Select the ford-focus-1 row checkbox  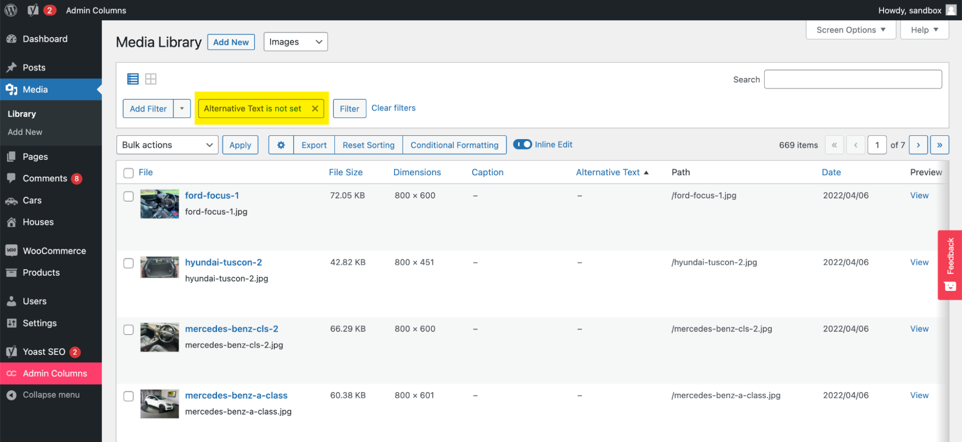coord(128,196)
